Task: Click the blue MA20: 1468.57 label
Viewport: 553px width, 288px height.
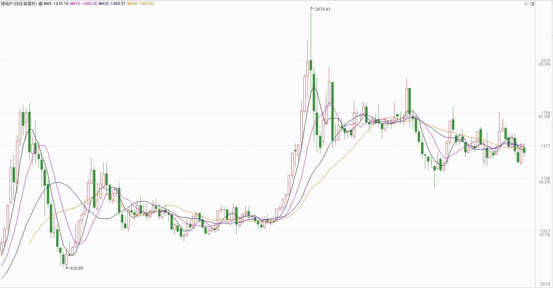Action: click(112, 4)
